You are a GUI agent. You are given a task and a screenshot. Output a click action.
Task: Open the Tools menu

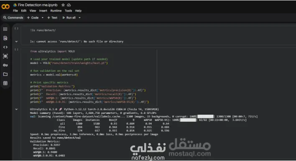(68, 11)
